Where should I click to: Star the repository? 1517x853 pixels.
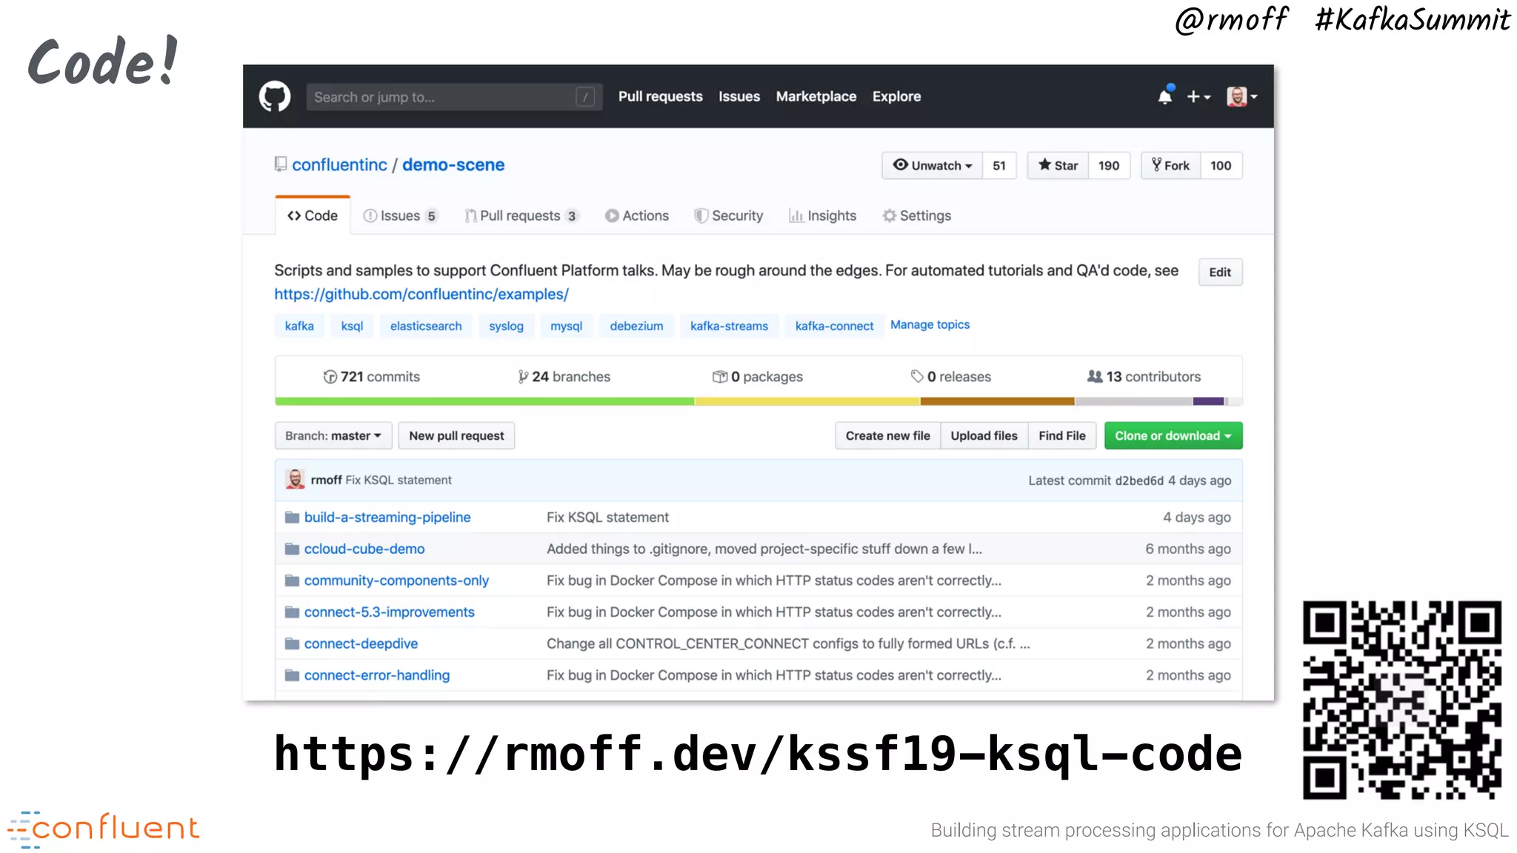point(1058,165)
